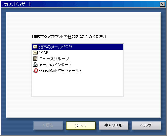
Task: Pick the メールのインポート entry
Action: tap(78, 65)
